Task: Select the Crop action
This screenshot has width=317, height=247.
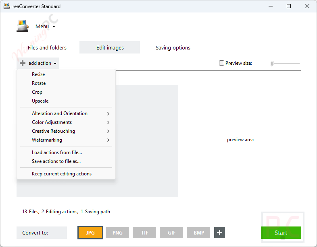Action: [66, 92]
